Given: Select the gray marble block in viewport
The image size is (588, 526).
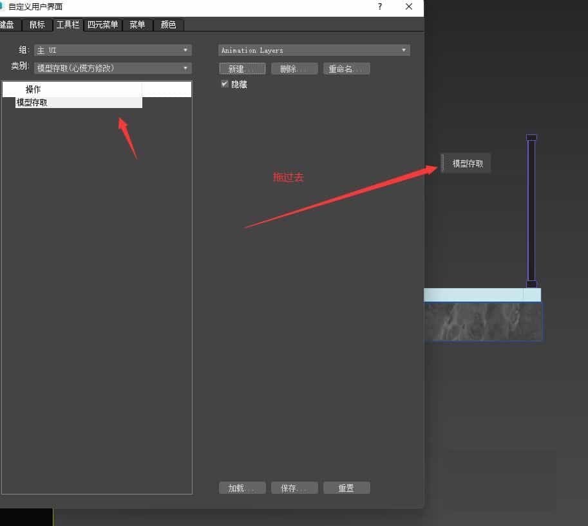Looking at the screenshot, I should coord(484,322).
